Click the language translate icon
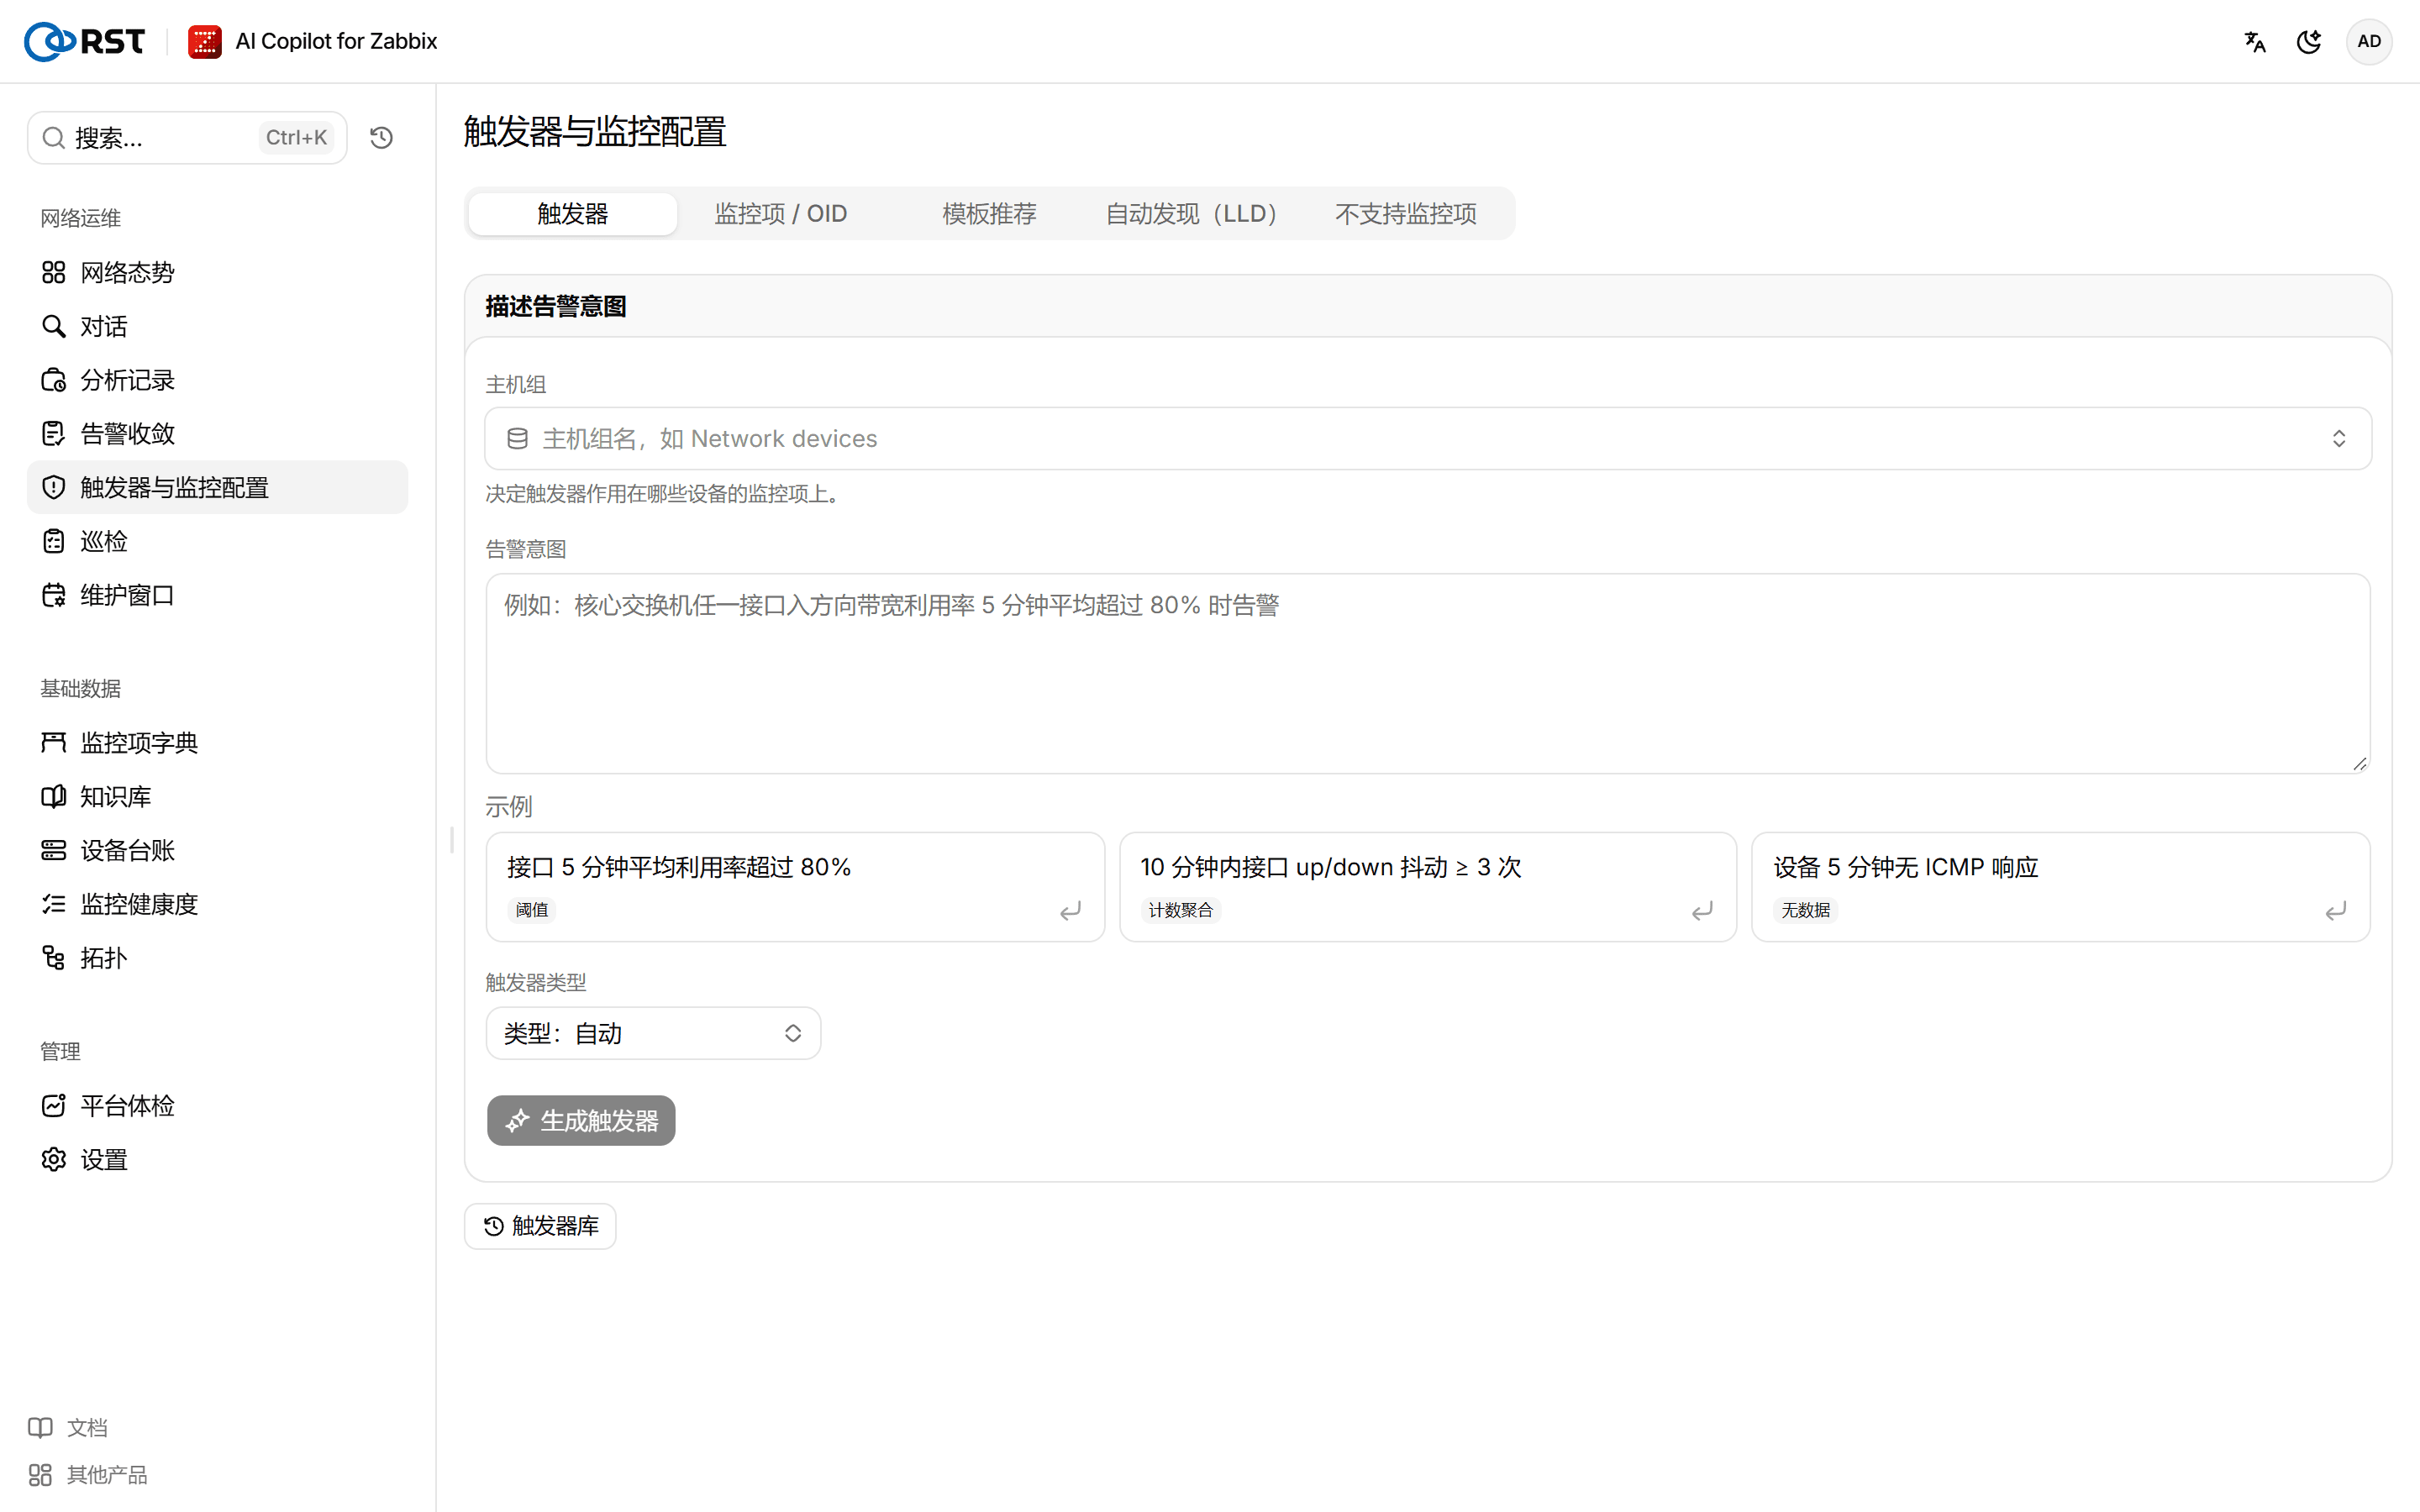The image size is (2420, 1512). pos(2254,41)
